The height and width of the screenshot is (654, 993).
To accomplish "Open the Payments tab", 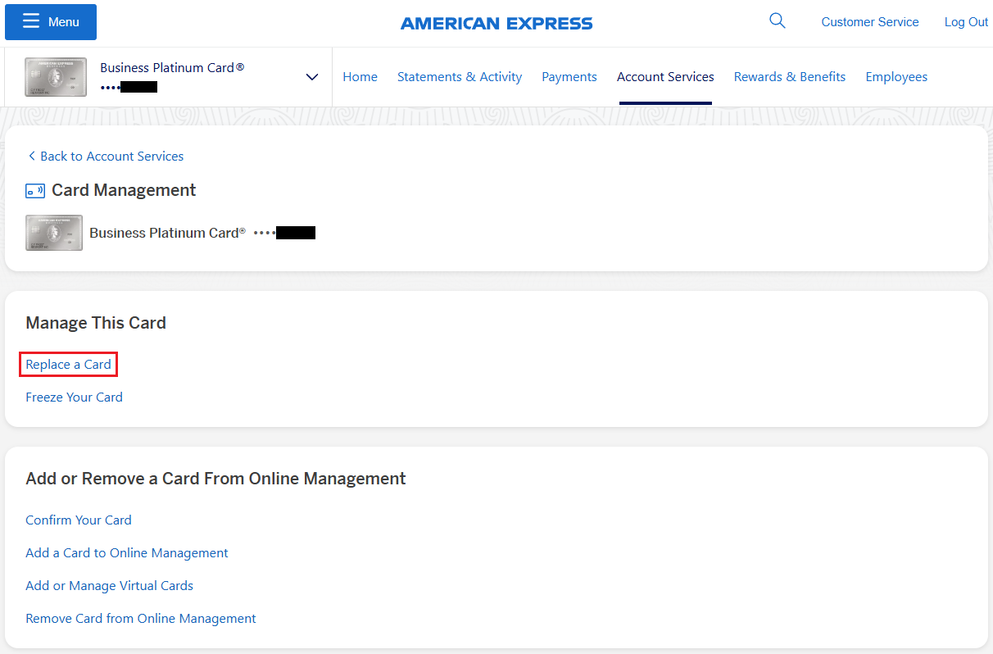I will click(569, 77).
